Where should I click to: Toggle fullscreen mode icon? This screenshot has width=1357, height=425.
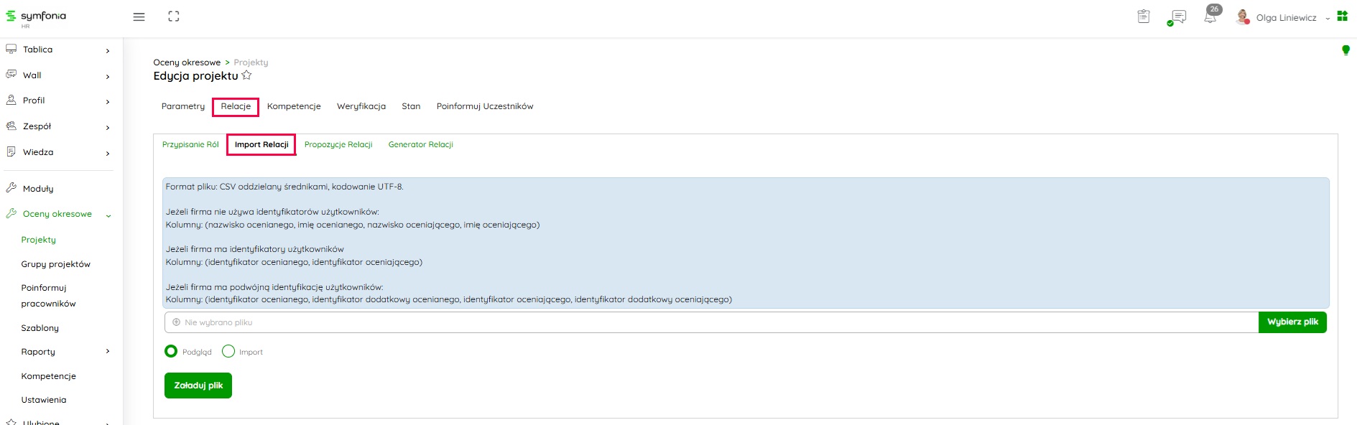point(174,17)
